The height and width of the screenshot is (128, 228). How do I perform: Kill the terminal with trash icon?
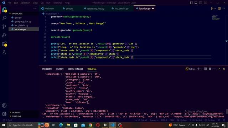point(210,69)
